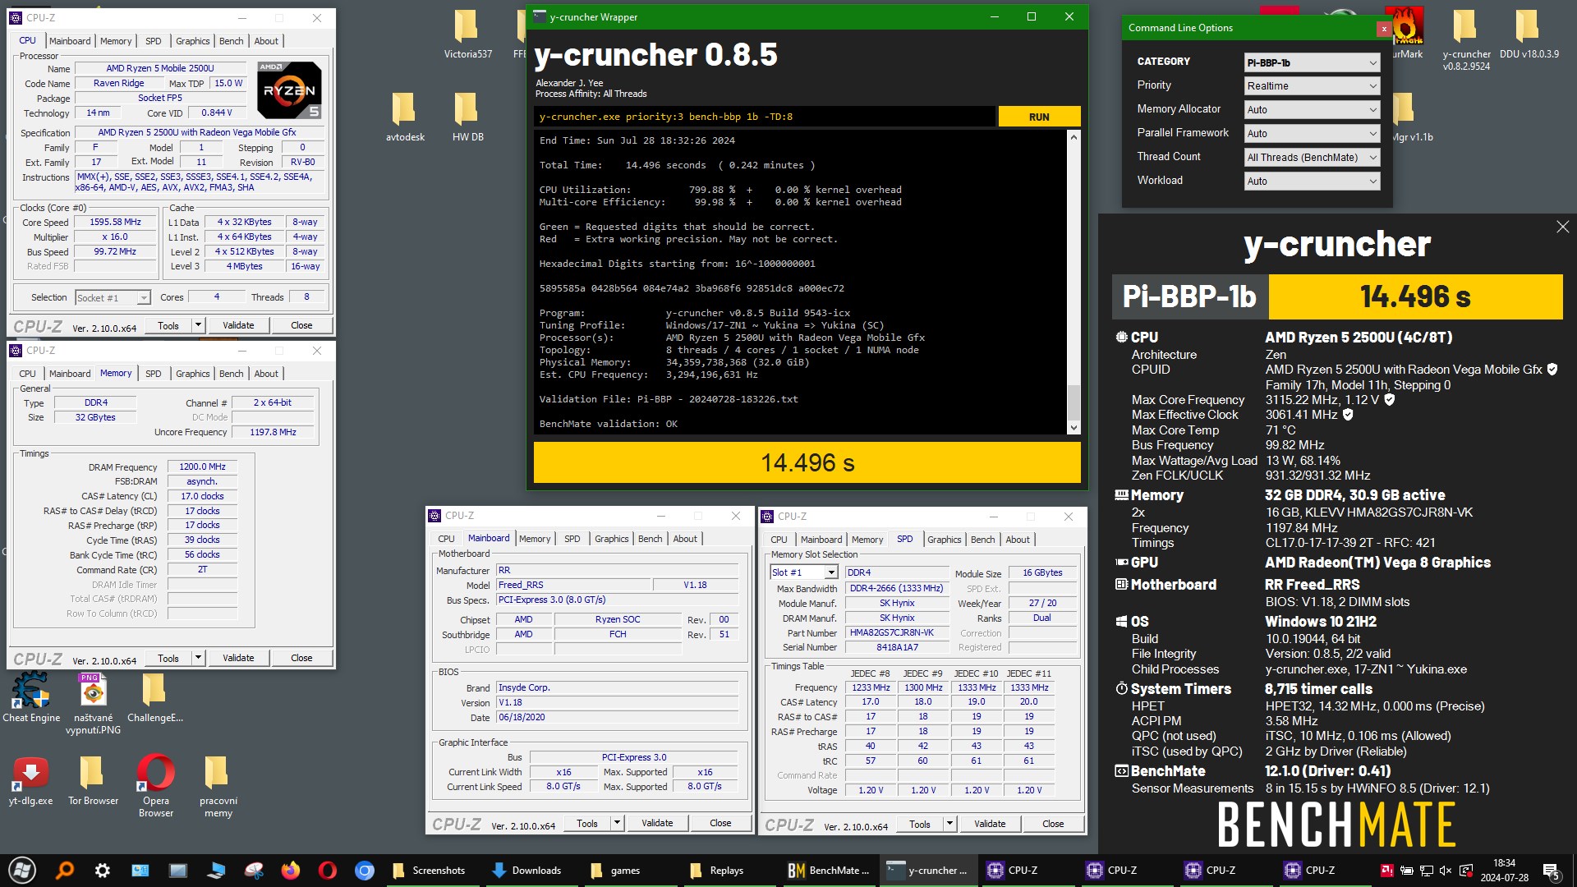1577x887 pixels.
Task: Expand the Thread Count dropdown
Action: (1312, 158)
